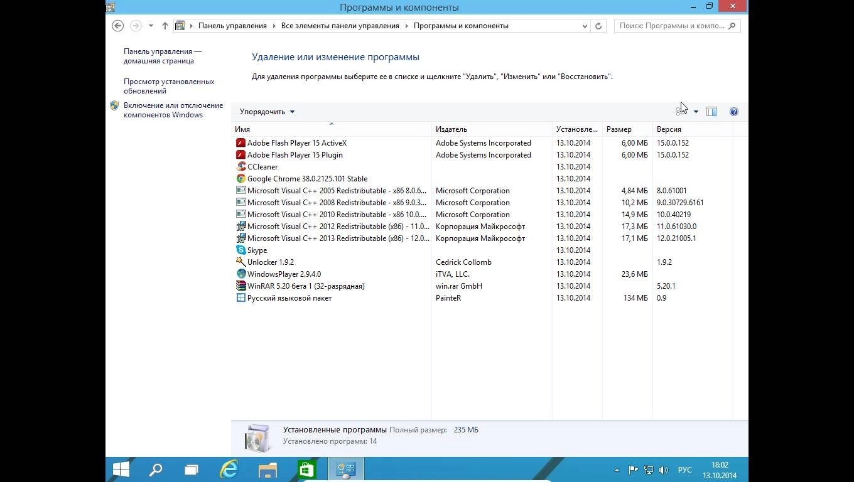The width and height of the screenshot is (854, 482).
Task: Select the CCleaner program icon
Action: [x=241, y=167]
